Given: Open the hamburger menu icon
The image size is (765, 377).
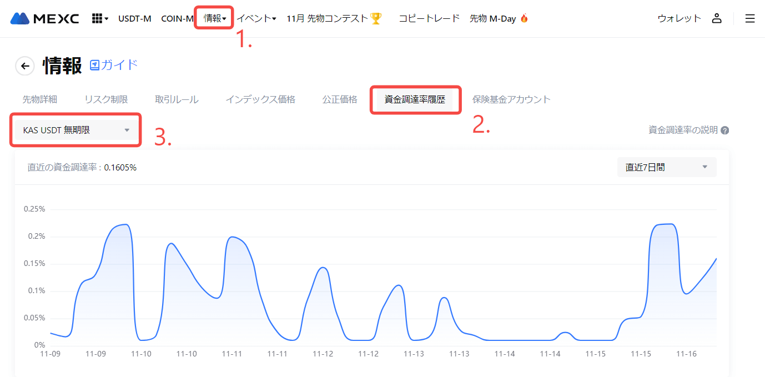Looking at the screenshot, I should (x=750, y=18).
